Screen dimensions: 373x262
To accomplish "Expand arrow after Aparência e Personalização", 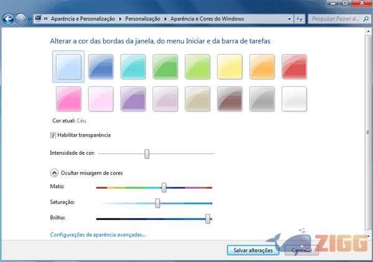I will 120,19.
